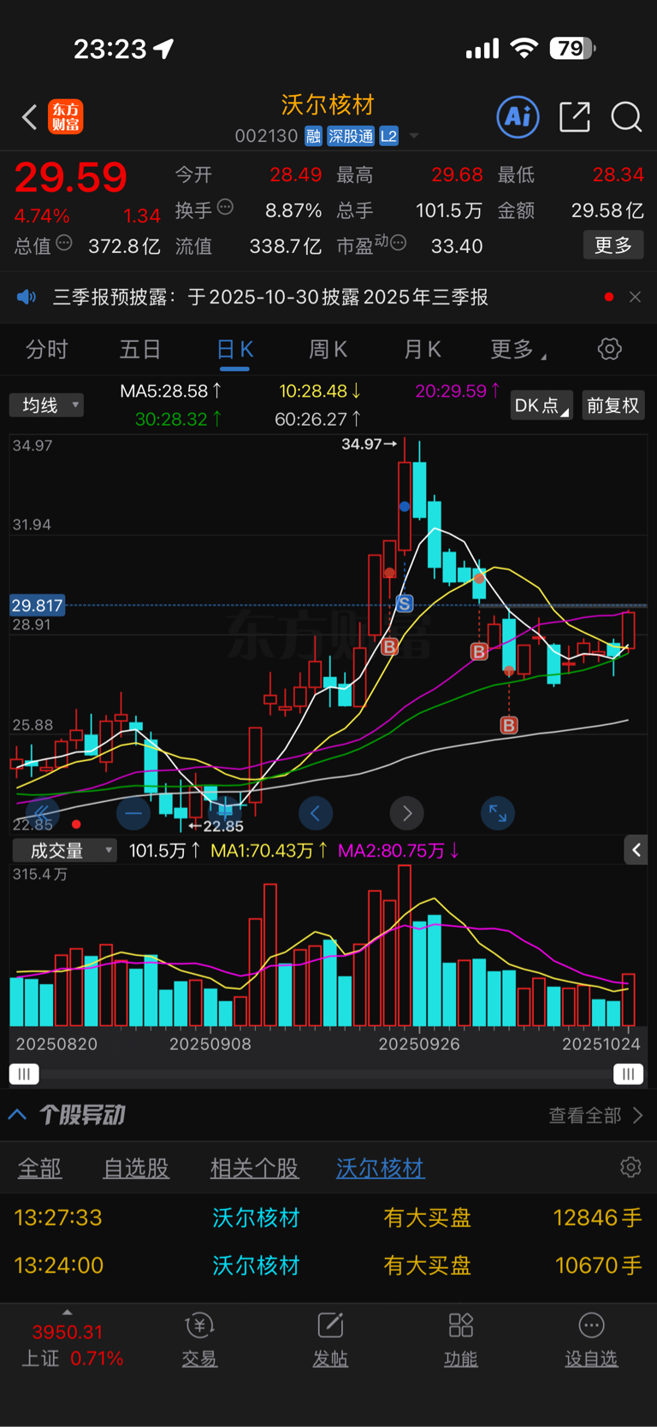Viewport: 657px width, 1427px height.
Task: Tap the 20250926 date axis label
Action: coord(419,1044)
